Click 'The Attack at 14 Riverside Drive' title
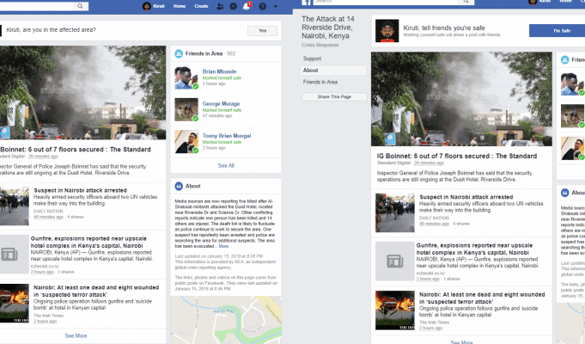This screenshot has height=344, width=585. click(x=328, y=28)
